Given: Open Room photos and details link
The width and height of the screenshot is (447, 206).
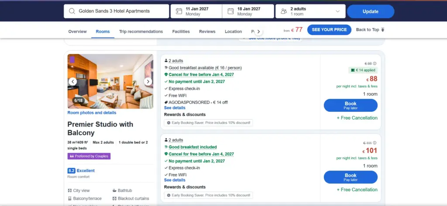Looking at the screenshot, I should click(92, 113).
